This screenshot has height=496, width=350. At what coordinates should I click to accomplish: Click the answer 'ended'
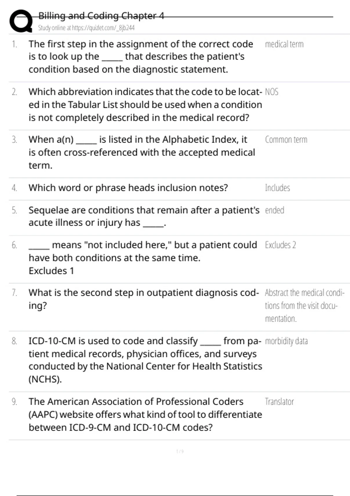(x=274, y=210)
